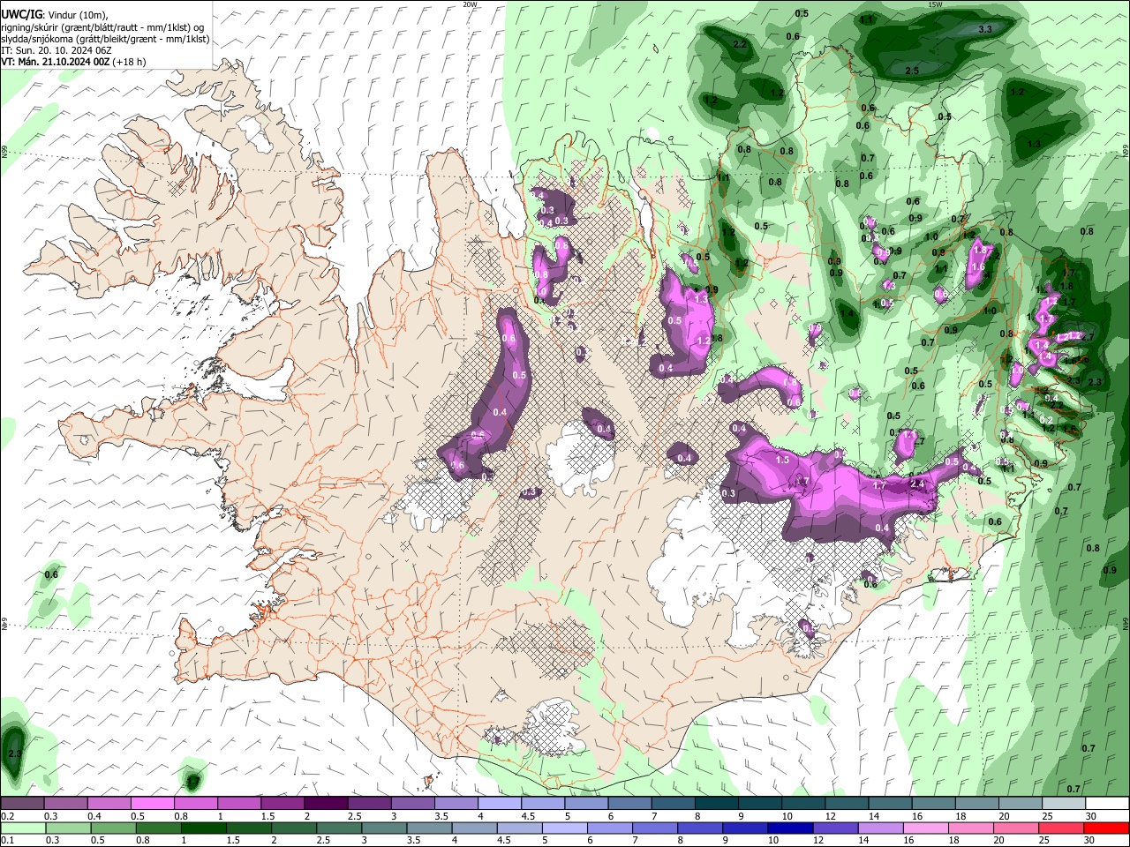Click the violet swatch labeled 12 in the rain scale
The height and width of the screenshot is (847, 1130).
pos(834,828)
